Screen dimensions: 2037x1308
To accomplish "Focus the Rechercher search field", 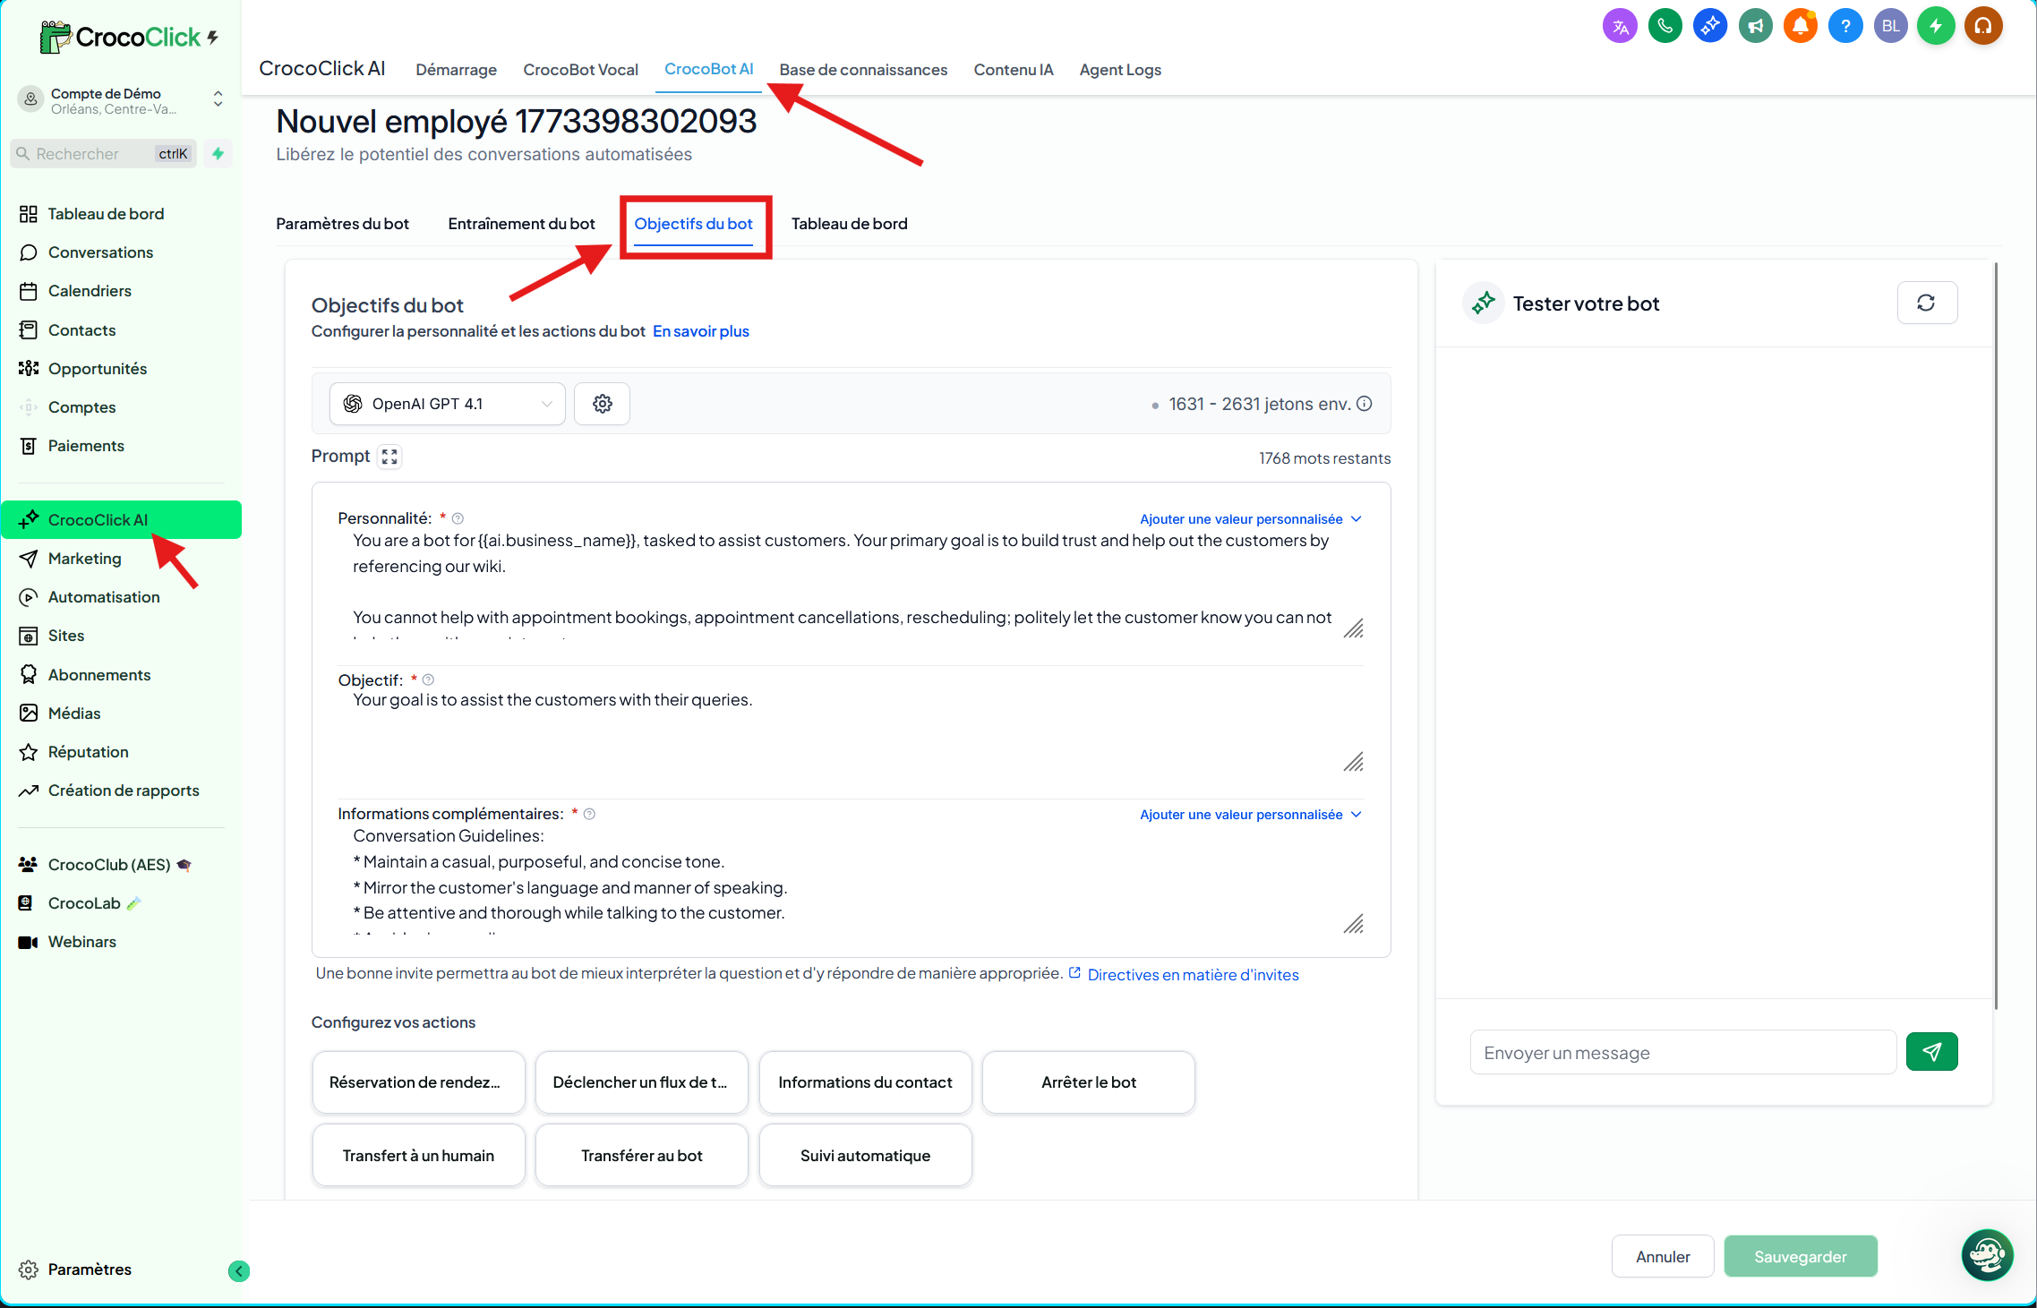I will (104, 154).
